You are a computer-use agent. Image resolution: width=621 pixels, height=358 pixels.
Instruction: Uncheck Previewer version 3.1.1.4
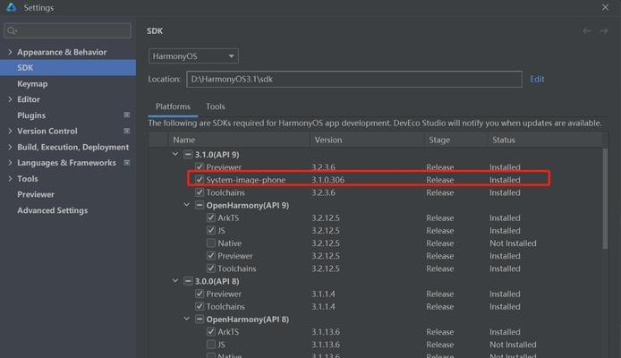click(200, 294)
